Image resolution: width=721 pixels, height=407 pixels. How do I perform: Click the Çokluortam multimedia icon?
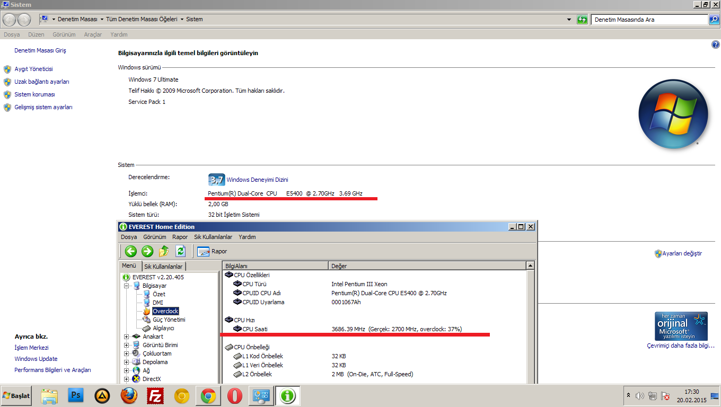click(137, 353)
